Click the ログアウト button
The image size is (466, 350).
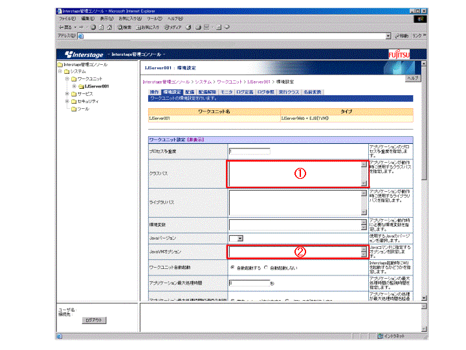pos(94,320)
